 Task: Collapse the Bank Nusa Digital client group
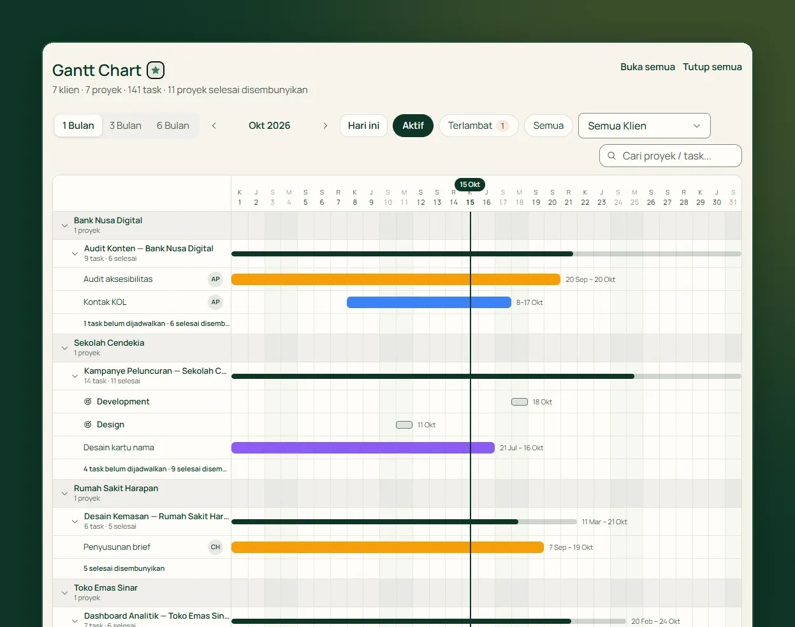coord(64,225)
